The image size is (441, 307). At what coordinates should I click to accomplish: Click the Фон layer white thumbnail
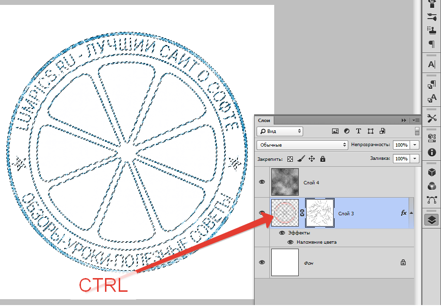click(x=285, y=262)
